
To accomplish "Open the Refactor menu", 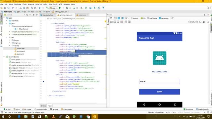I will pyautogui.click(x=38, y=4).
